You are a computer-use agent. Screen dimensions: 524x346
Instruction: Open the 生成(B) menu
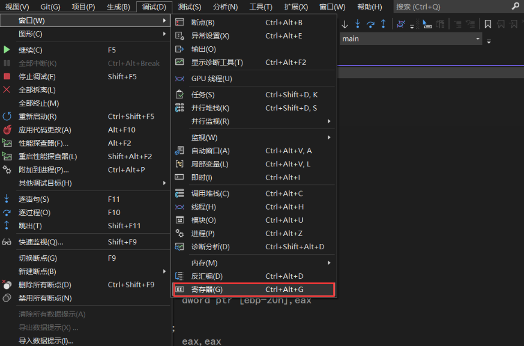[119, 7]
